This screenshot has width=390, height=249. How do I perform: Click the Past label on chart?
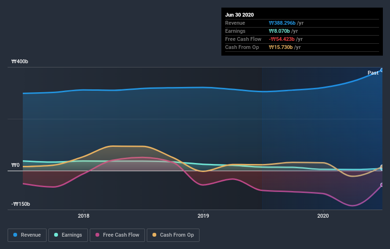(x=373, y=73)
